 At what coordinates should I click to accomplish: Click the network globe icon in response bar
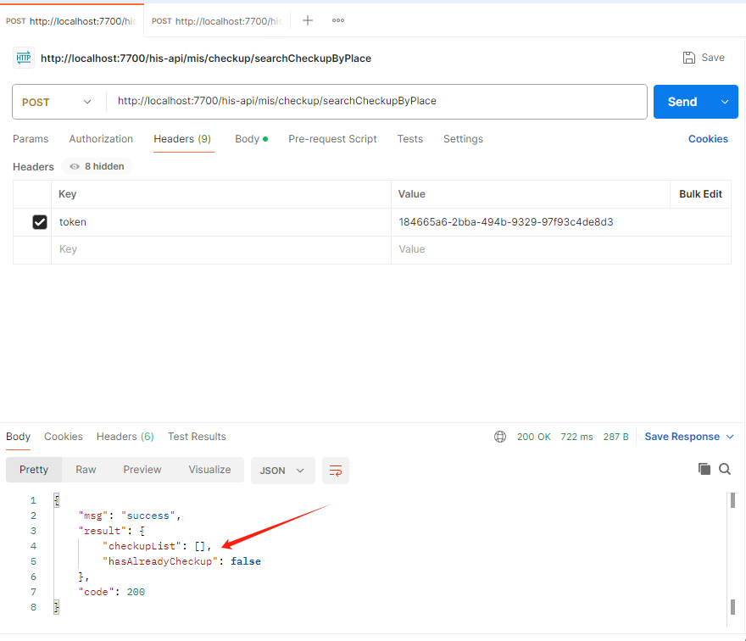click(x=500, y=437)
